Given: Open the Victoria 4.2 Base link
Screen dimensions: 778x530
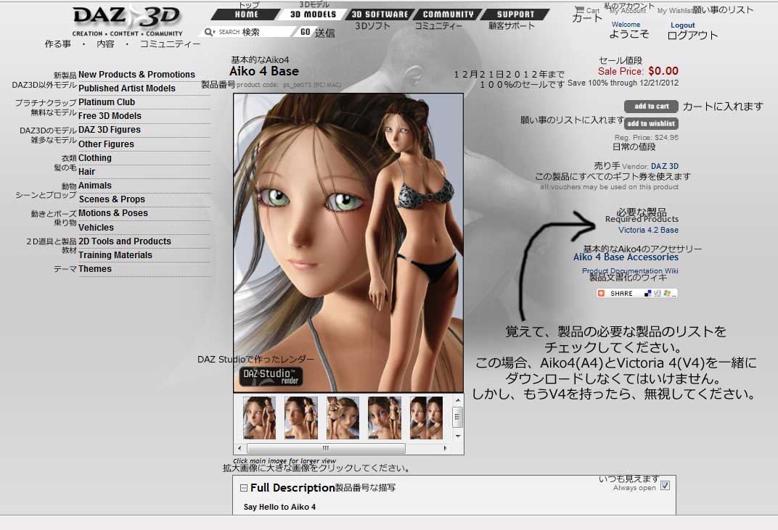Looking at the screenshot, I should [648, 230].
